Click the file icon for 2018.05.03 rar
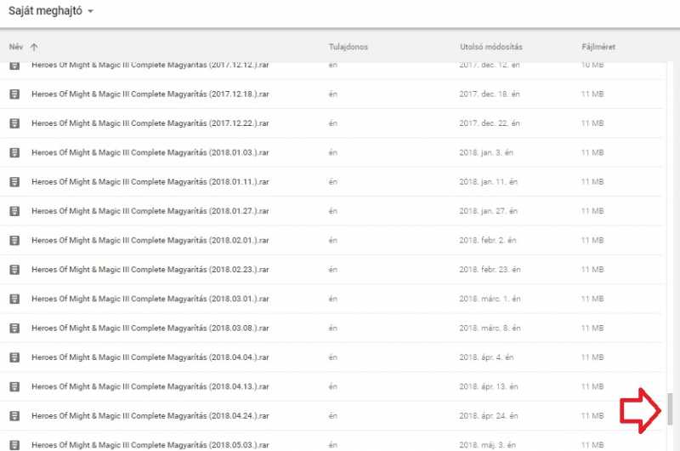The height and width of the screenshot is (451, 680). coord(14,445)
